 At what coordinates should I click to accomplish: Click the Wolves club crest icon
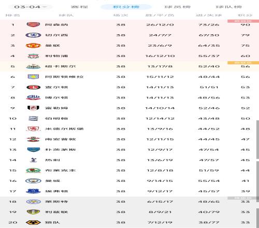tap(33, 222)
